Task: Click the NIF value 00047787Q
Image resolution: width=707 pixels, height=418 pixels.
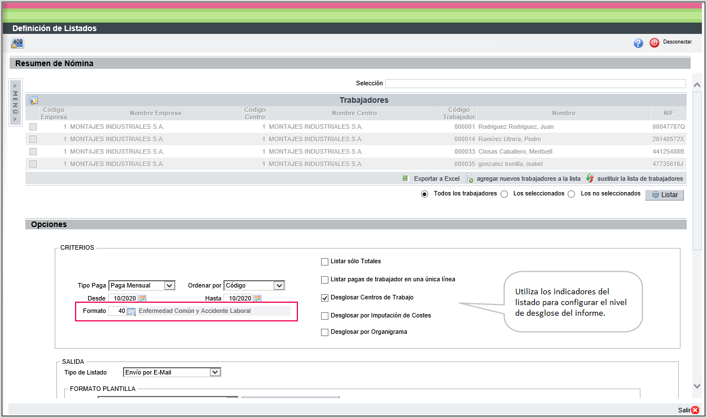Action: 668,127
